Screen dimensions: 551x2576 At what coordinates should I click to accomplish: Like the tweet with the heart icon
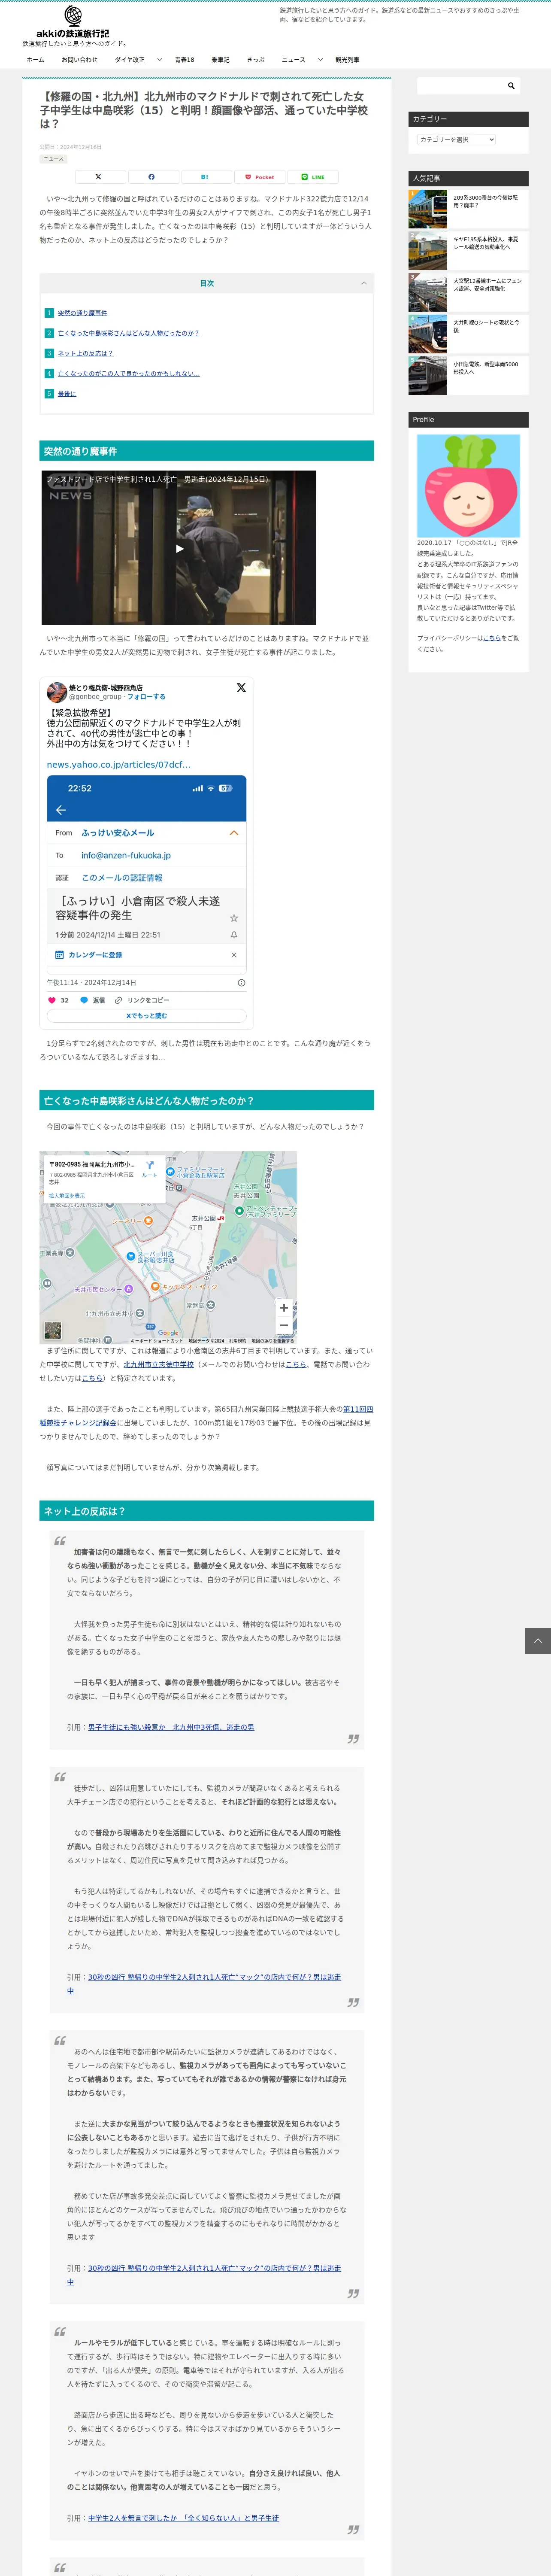(52, 1000)
